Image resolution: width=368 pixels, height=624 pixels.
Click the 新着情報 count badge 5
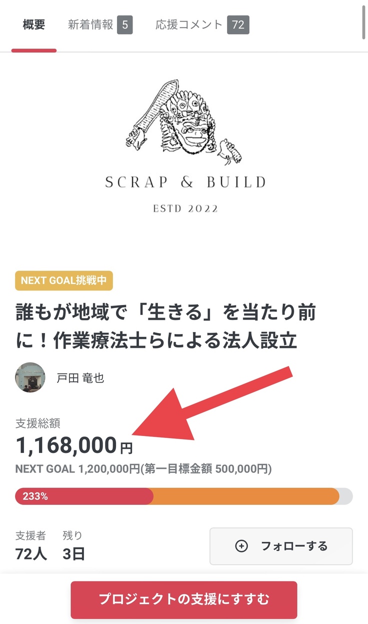coord(125,25)
